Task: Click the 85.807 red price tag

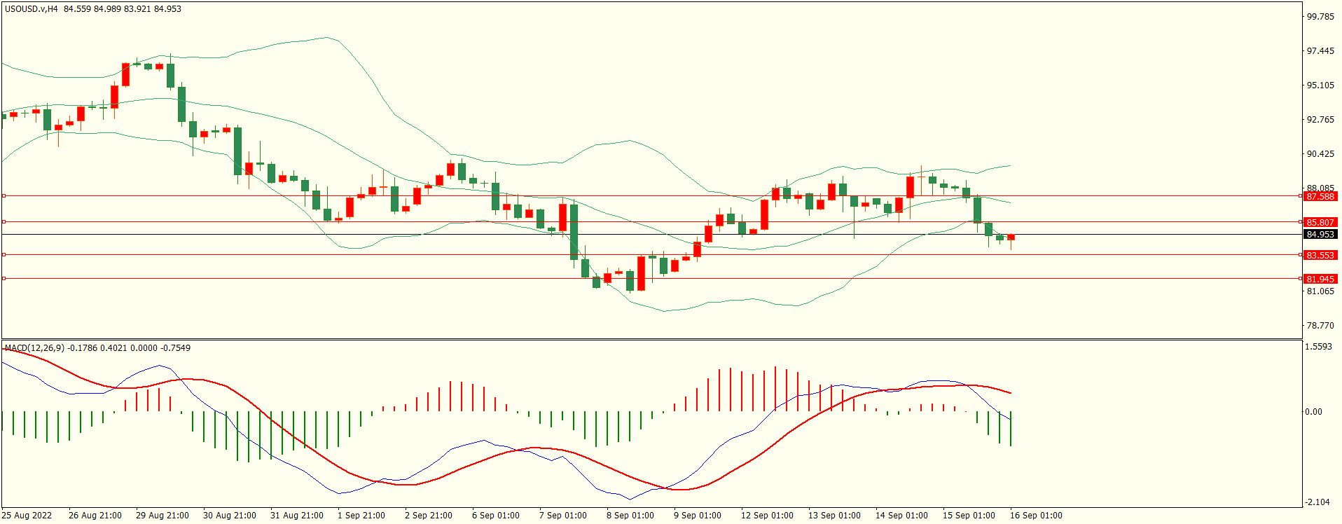Action: (x=1320, y=223)
